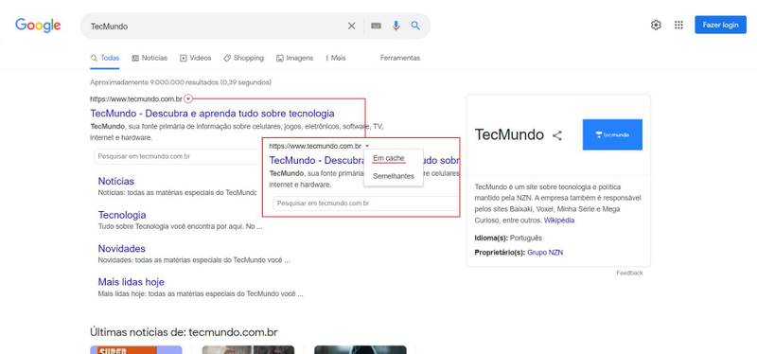Clear the search box with X icon
Image resolution: width=757 pixels, height=354 pixels.
coord(351,27)
